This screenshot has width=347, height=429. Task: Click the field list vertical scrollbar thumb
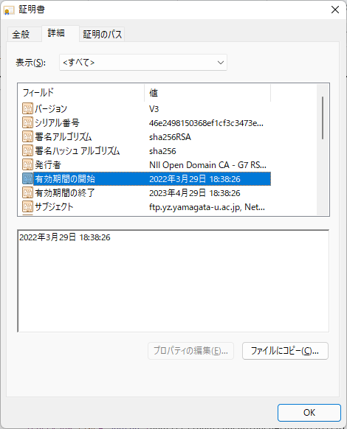tap(323, 118)
